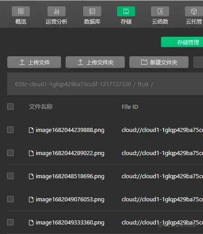Open the 云托管 cube icon
This screenshot has width=203, height=234.
(x=194, y=11)
